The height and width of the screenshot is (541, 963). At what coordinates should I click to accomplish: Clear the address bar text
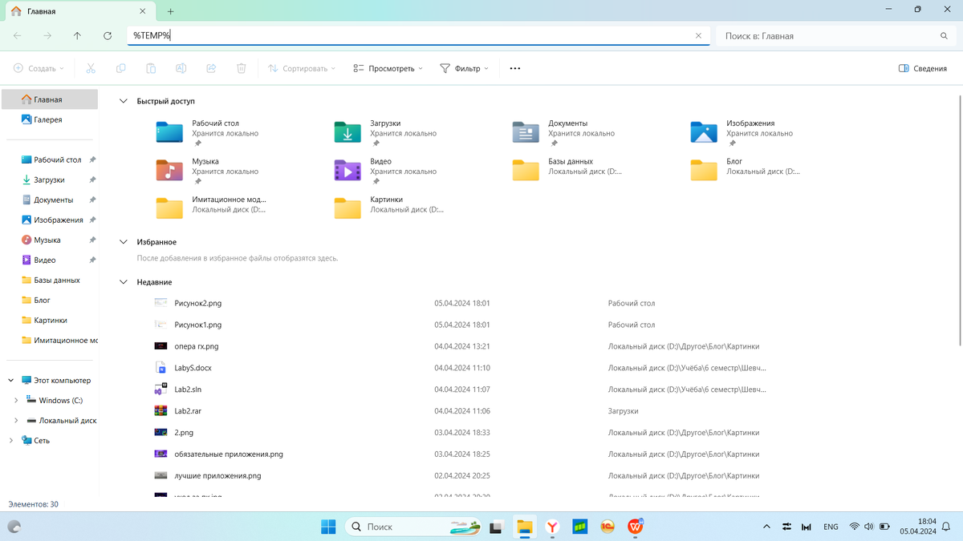(698, 36)
